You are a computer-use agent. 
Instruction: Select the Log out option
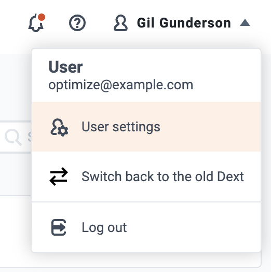[146, 227]
